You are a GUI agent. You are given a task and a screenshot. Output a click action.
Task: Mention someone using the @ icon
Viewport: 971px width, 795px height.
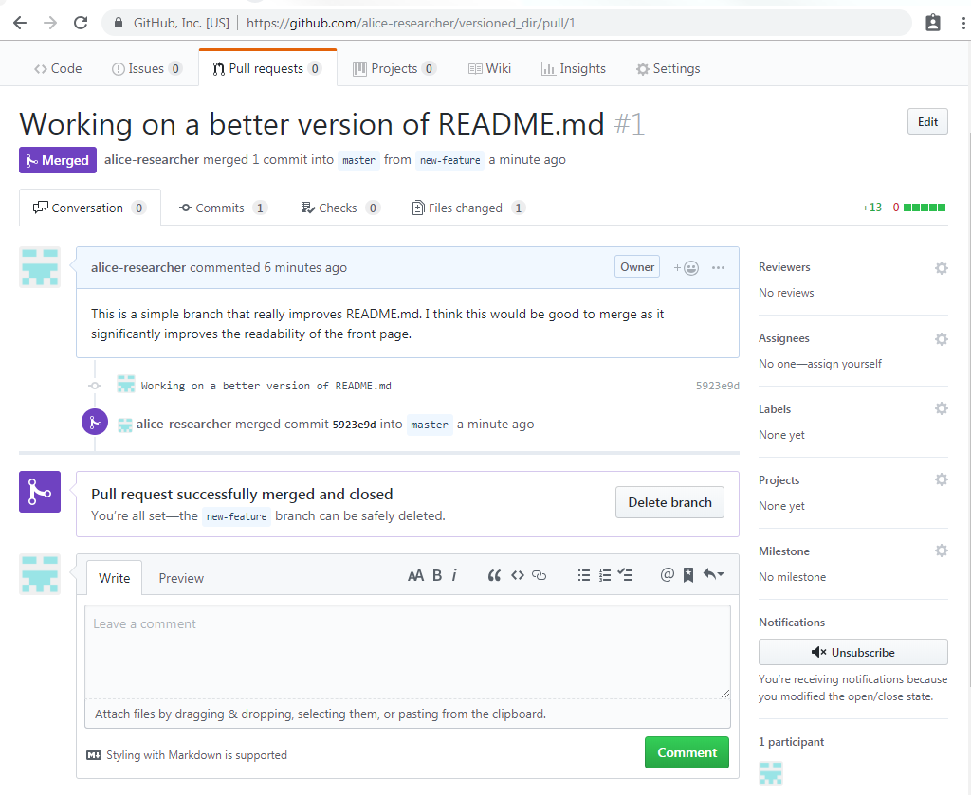[667, 574]
